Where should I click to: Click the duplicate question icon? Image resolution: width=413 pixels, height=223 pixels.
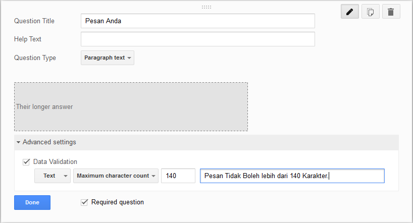pos(370,11)
